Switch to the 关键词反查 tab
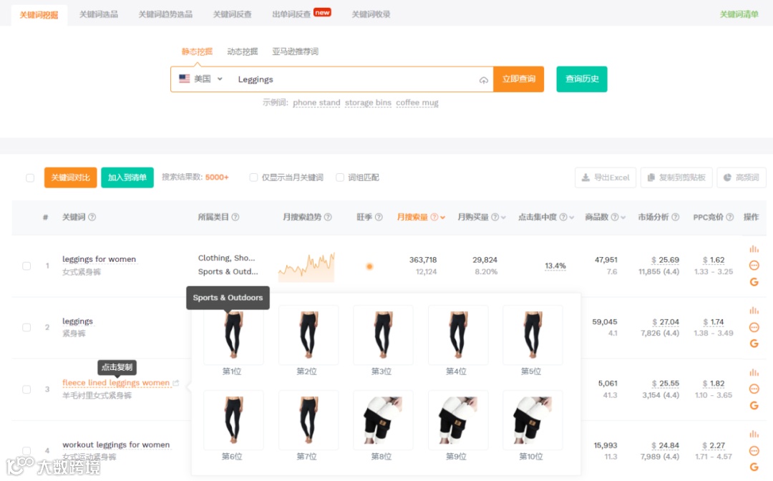773x481 pixels. (x=232, y=14)
